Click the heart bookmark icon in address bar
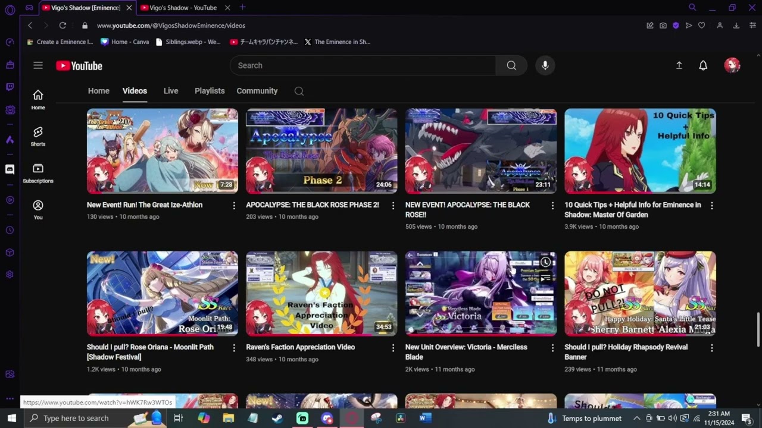Viewport: 762px width, 428px height. click(x=702, y=26)
